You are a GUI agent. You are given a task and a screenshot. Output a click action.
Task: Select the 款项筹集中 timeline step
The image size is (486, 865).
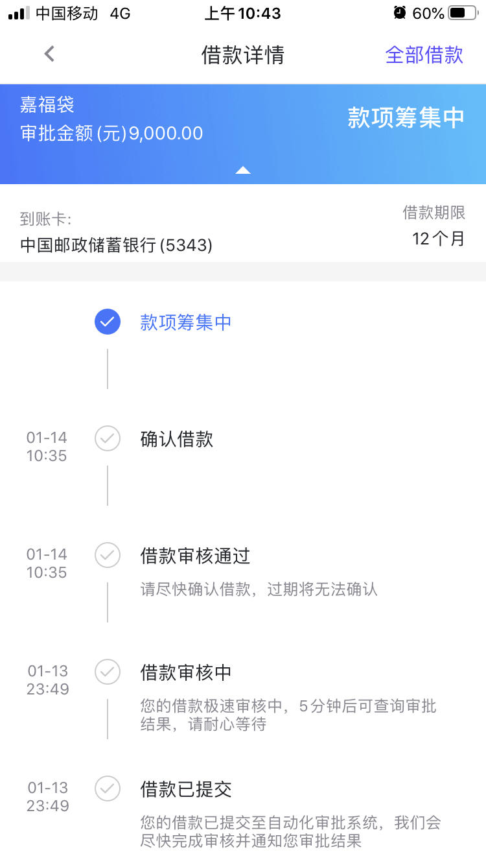pos(186,322)
